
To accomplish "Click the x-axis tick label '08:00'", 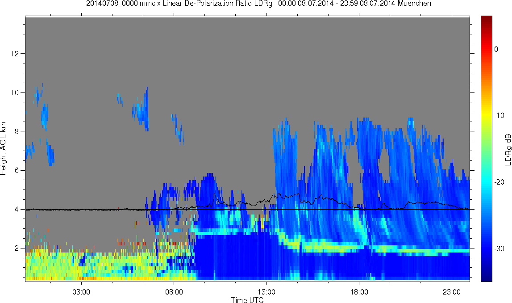I will click(174, 291).
